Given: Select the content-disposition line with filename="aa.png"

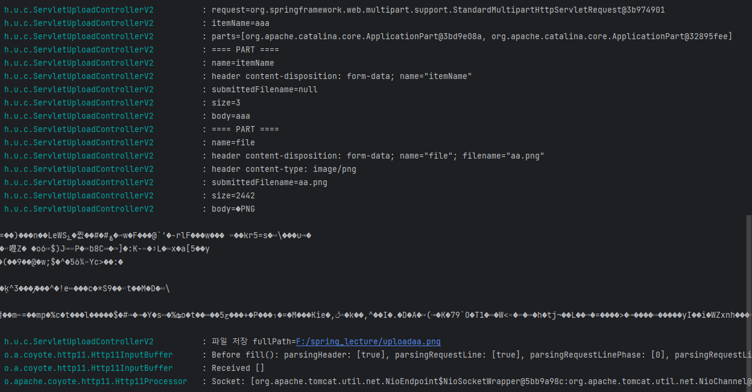Looking at the screenshot, I should [x=378, y=156].
